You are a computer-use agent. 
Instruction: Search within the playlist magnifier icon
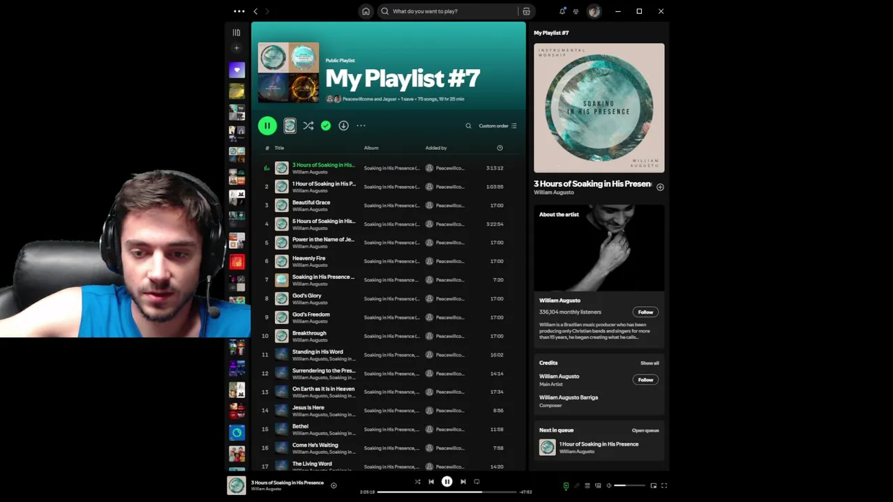point(468,126)
